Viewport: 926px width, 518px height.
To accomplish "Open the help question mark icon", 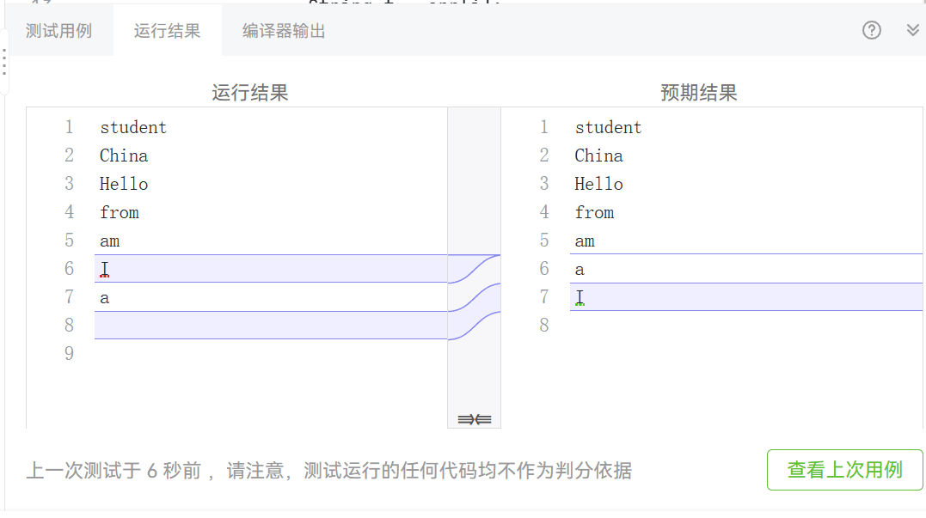I will (x=871, y=30).
